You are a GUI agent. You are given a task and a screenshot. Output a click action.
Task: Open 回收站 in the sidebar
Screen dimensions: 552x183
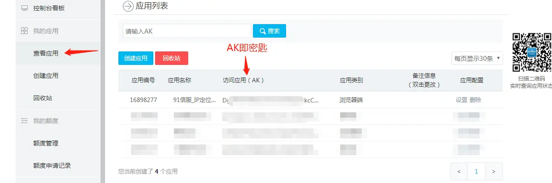pos(42,98)
